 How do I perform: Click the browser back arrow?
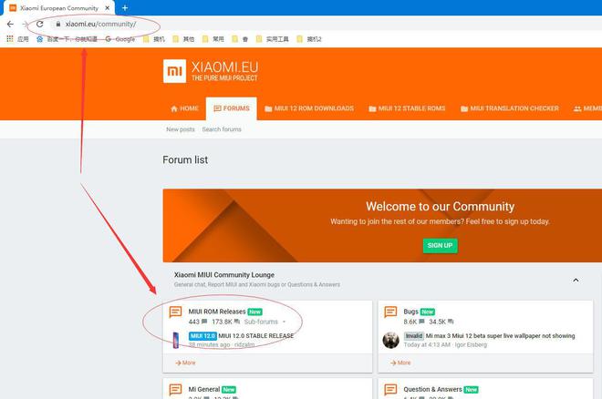tap(10, 24)
